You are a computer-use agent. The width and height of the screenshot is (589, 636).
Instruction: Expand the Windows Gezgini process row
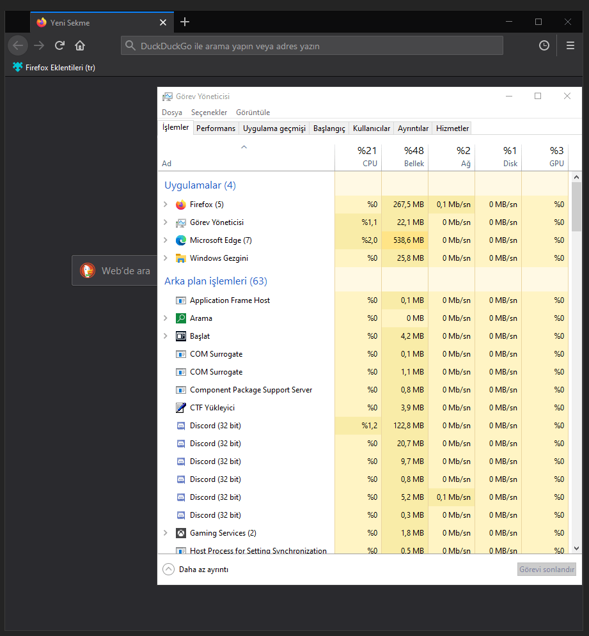pos(166,258)
